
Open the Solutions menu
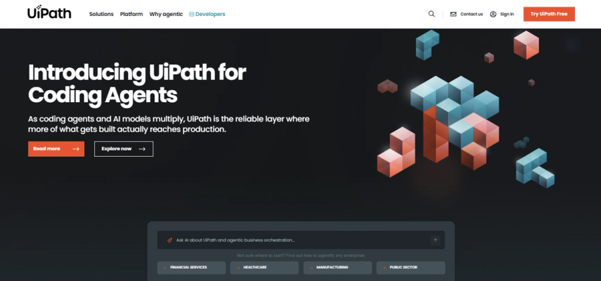(x=102, y=14)
